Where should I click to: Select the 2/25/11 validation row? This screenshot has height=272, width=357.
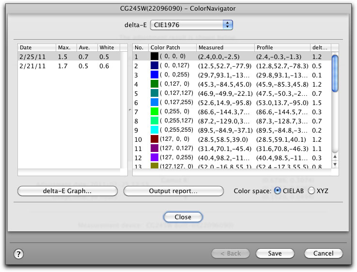coord(69,57)
